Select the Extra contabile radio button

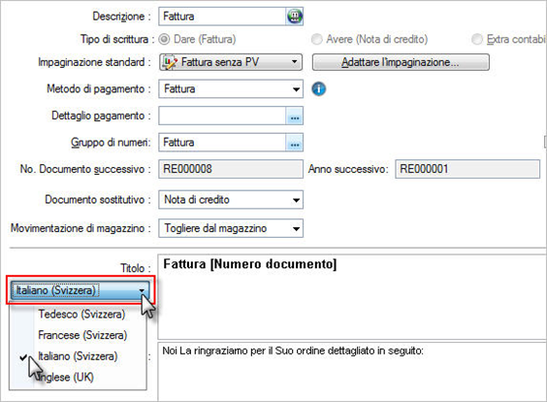[477, 39]
